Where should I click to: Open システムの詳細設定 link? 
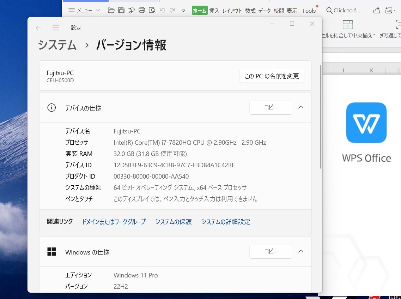point(226,222)
